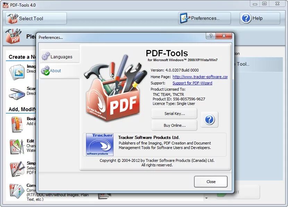This screenshot has width=288, height=207.
Task: Click the Image to PDF photos icon
Action: tap(17, 72)
